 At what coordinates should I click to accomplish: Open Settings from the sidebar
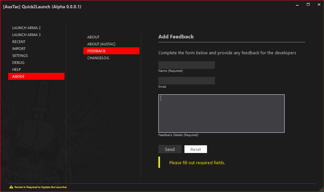coord(36,56)
